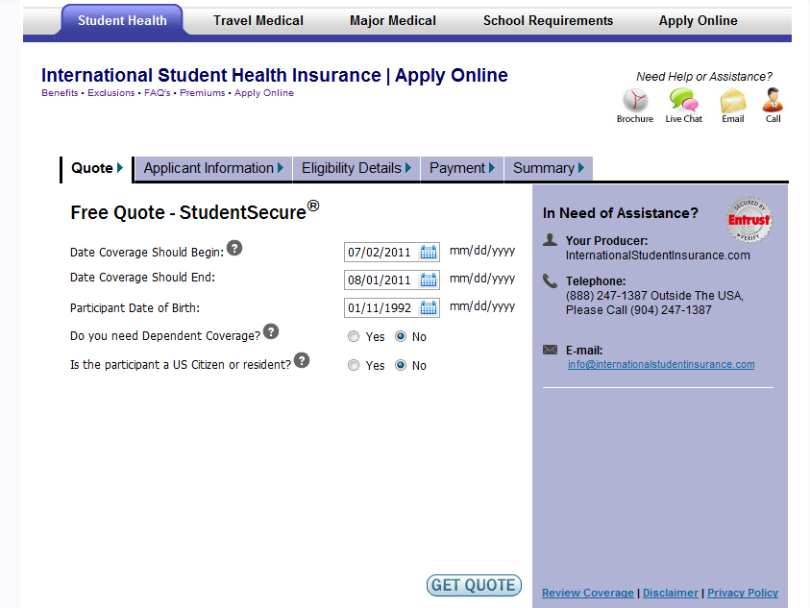Select Yes for Dependent Coverage

[x=354, y=337]
